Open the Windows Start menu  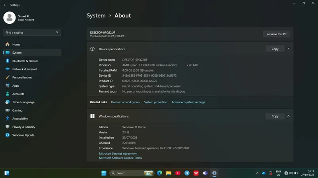tap(104, 173)
